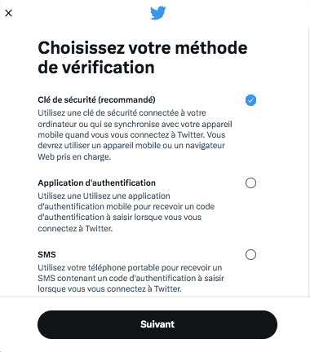310x352 pixels.
Task: Select the SMS radio button
Action: [250, 254]
